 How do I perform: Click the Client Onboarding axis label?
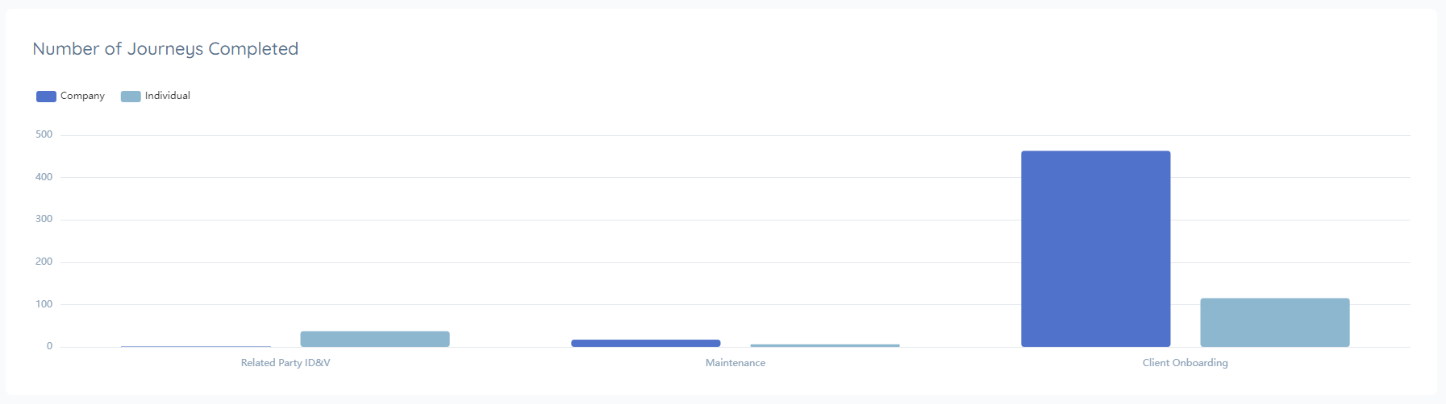point(1185,363)
